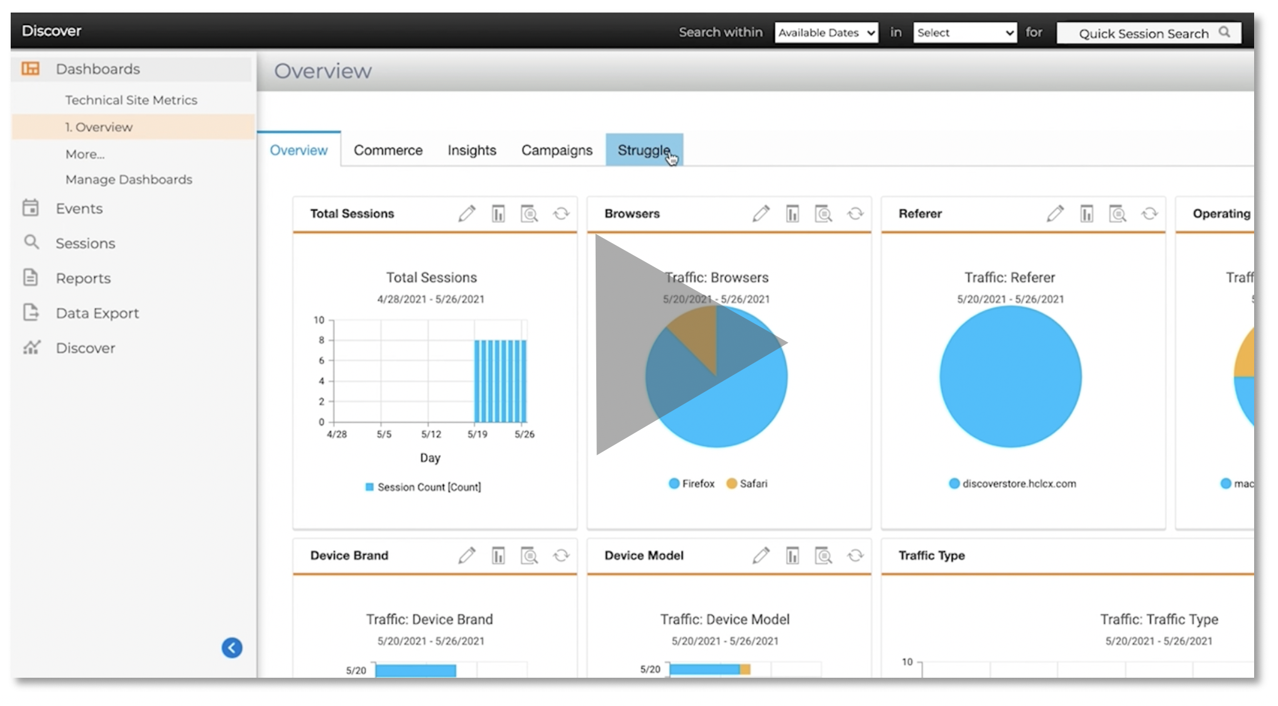Open drill-down search on Device Brand widget
Screen dimensions: 1278x706
[530, 555]
